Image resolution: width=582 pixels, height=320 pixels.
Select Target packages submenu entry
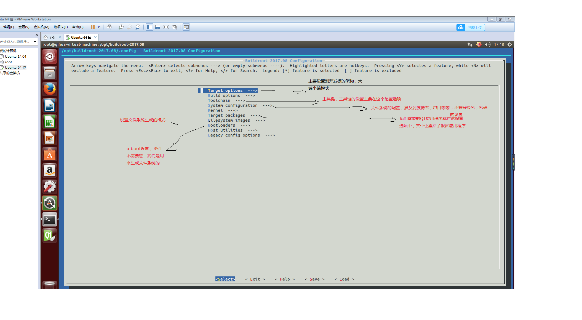pyautogui.click(x=234, y=115)
